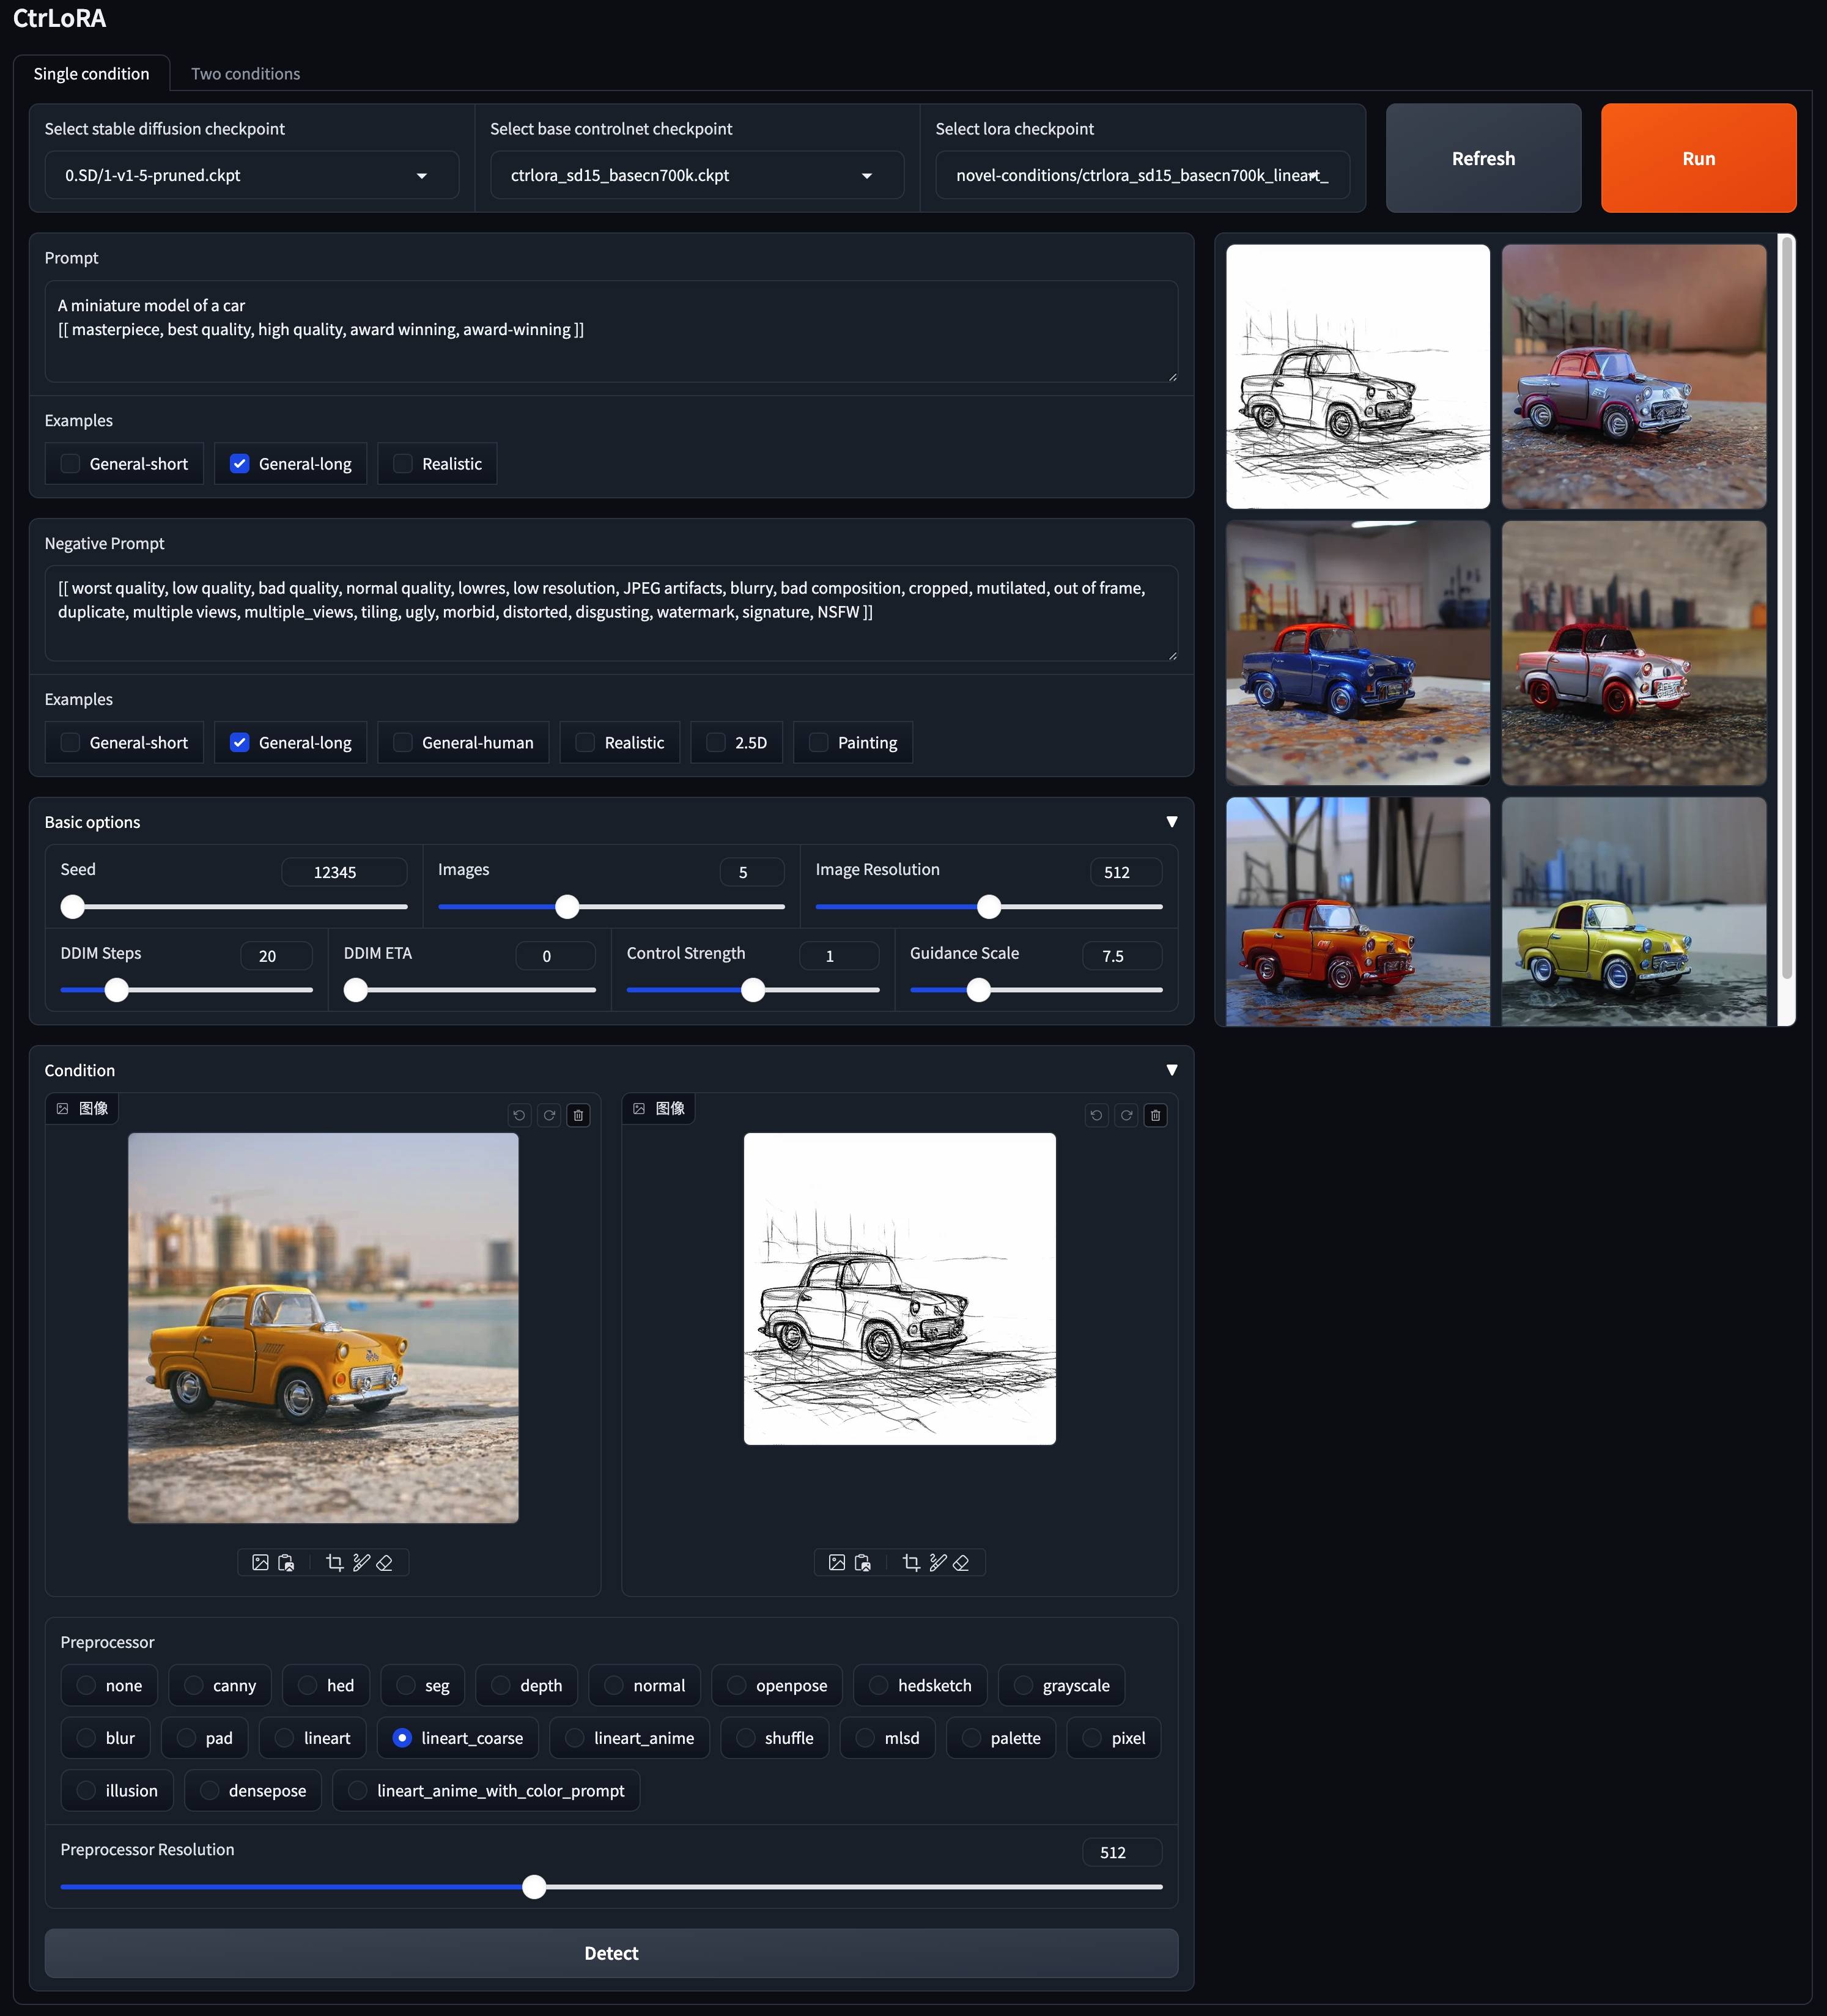Click the eraser tool under the source photo

tap(384, 1562)
